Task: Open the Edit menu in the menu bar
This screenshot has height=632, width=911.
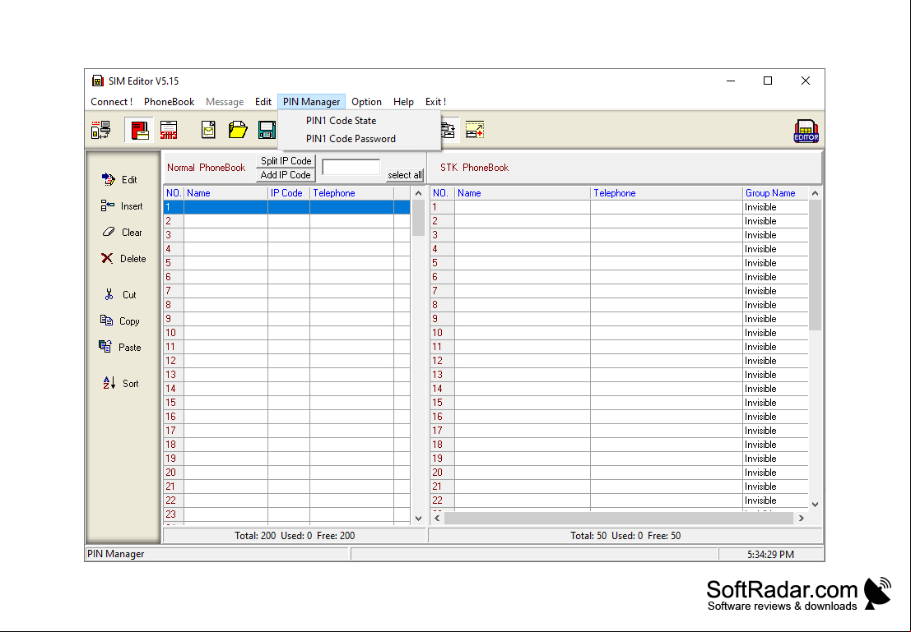Action: (263, 102)
